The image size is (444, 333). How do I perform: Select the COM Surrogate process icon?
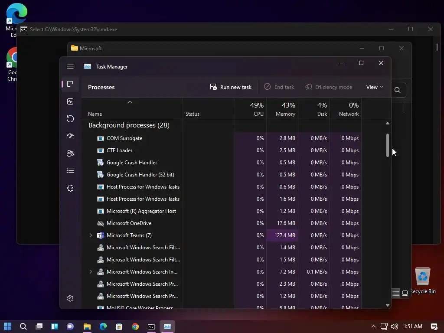tap(101, 138)
